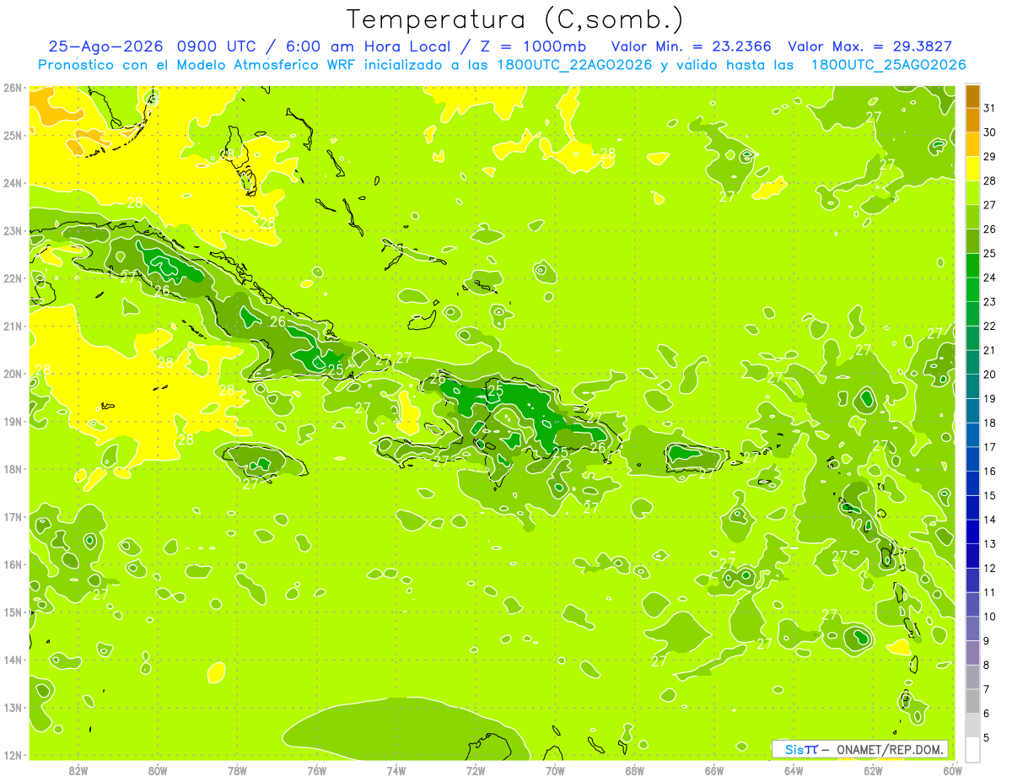Click the yellow colorbar segment between 28 and 29

click(972, 168)
